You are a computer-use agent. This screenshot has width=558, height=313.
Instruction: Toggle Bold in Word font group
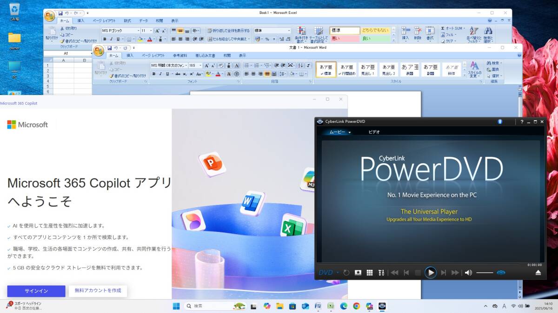pyautogui.click(x=154, y=74)
